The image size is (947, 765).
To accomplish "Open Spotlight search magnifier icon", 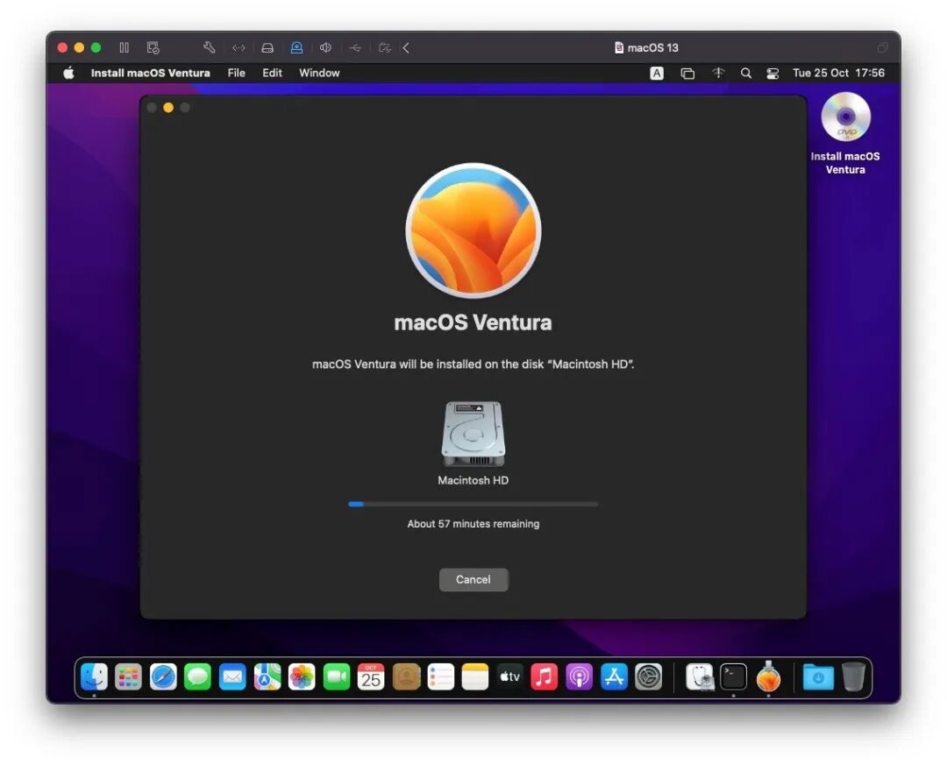I will (x=746, y=73).
